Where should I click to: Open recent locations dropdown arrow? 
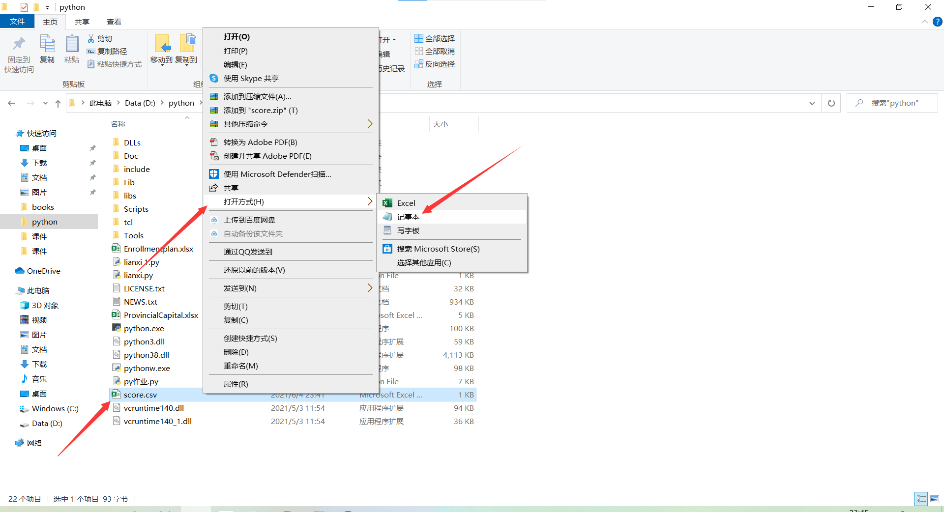[x=45, y=103]
